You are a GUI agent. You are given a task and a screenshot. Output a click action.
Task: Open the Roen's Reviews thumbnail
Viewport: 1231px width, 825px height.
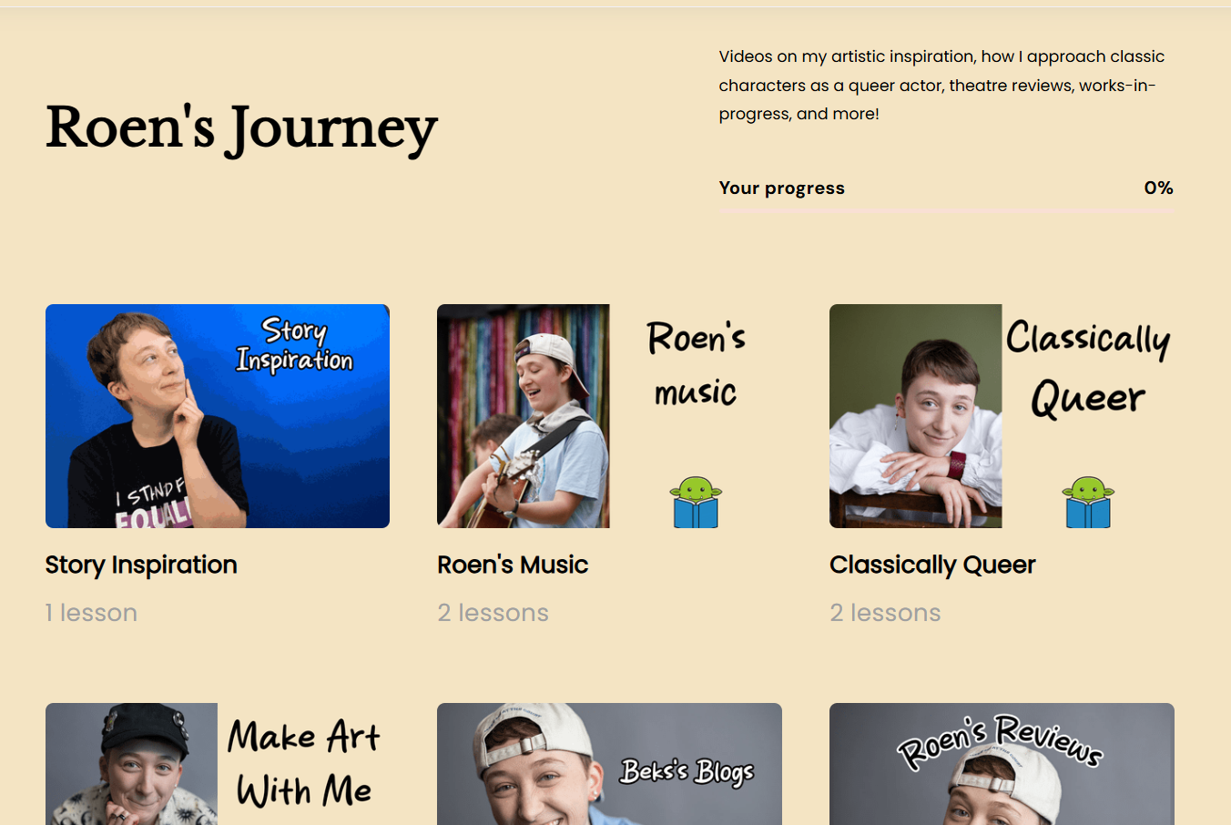tap(1002, 764)
